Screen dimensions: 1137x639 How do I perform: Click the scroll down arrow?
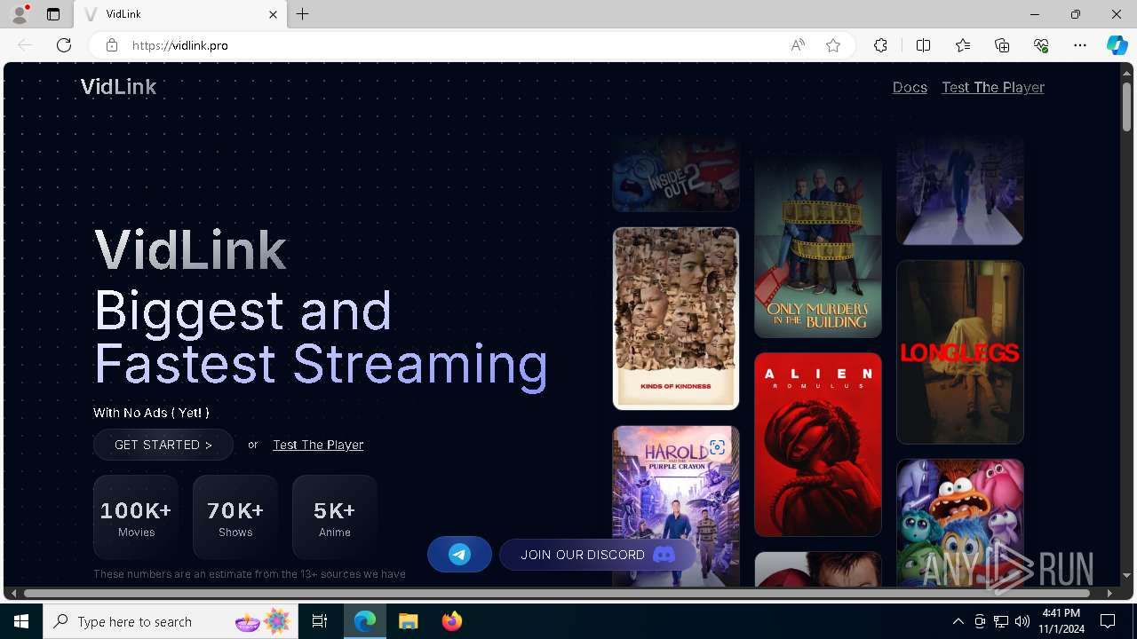(1127, 576)
